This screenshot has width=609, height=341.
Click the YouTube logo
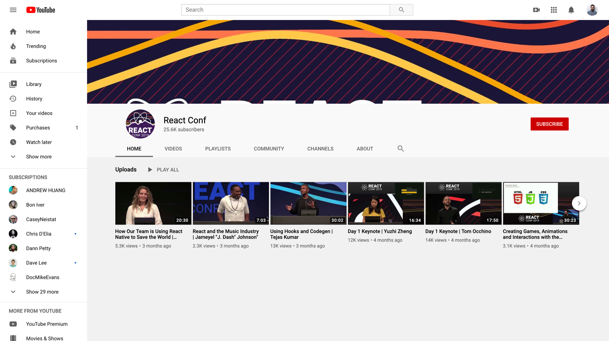41,10
